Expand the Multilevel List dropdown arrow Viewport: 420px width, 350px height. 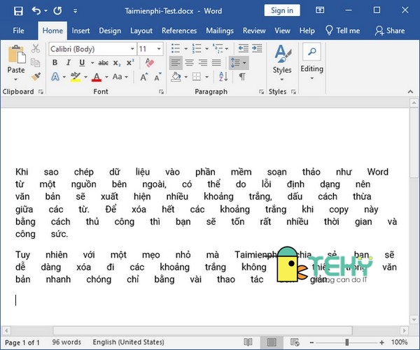227,49
